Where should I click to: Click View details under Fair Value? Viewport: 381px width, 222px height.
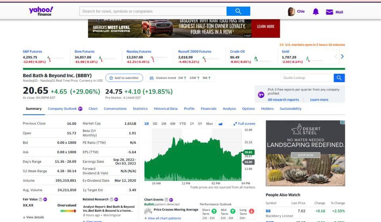pos(35,217)
